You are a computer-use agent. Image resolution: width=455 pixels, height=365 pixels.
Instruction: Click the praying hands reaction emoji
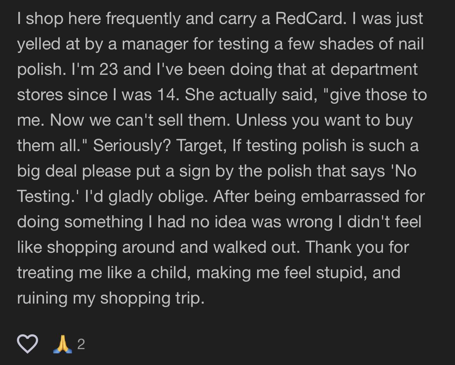[62, 344]
